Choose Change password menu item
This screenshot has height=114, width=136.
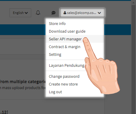point(75,76)
